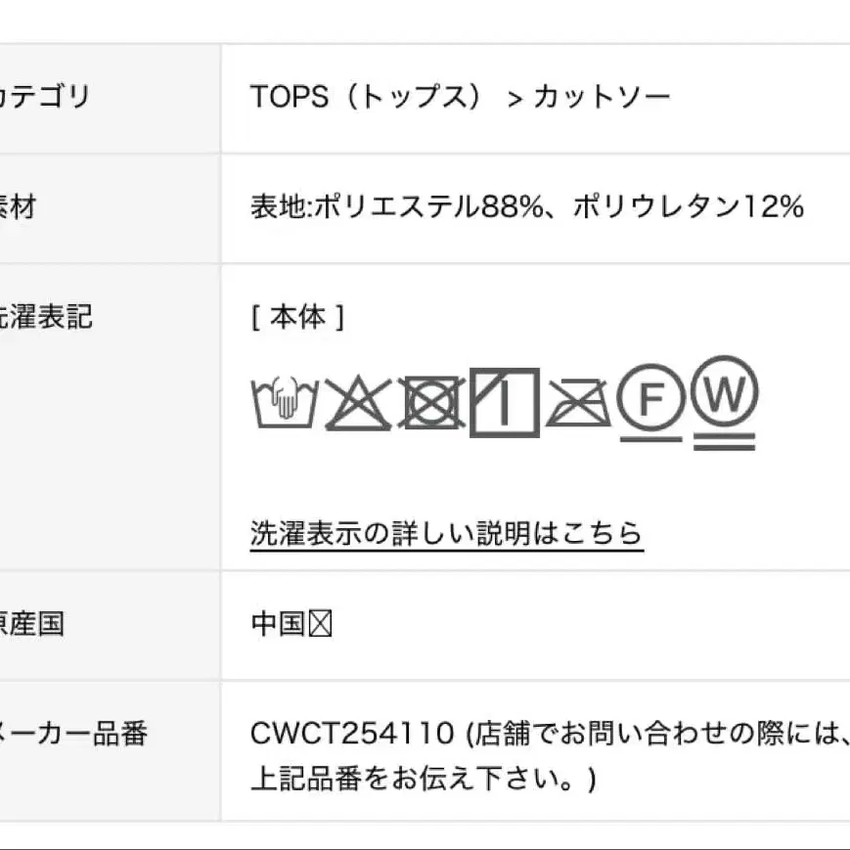Click the line-dry square symbol with vertical bar

504,402
